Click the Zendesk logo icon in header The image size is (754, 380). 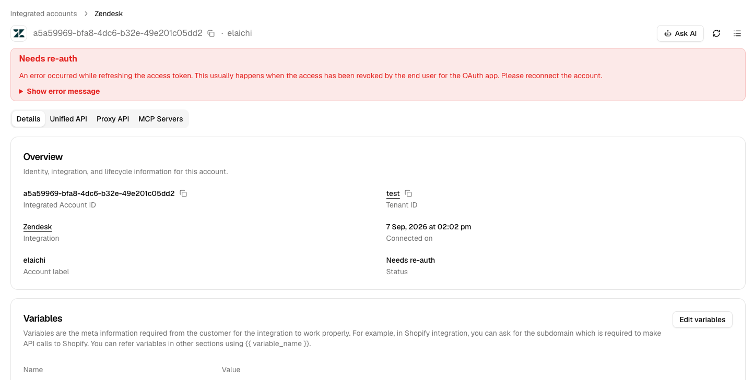coord(19,33)
